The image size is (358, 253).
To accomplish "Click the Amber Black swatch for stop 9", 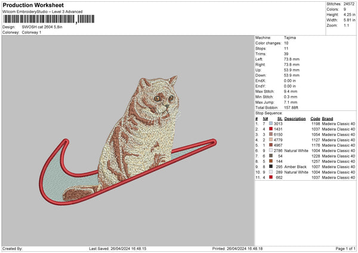I will pyautogui.click(x=271, y=166).
